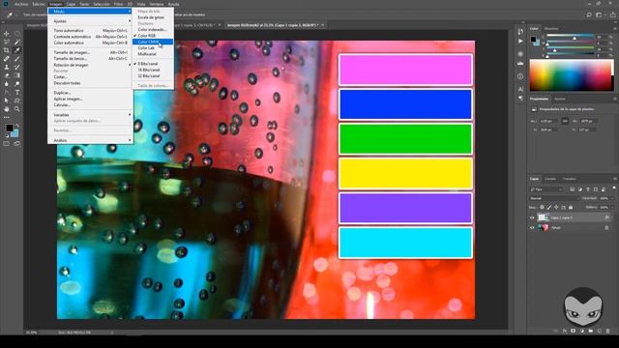This screenshot has width=619, height=348.
Task: Hide the Fondo layer
Action: pos(532,228)
